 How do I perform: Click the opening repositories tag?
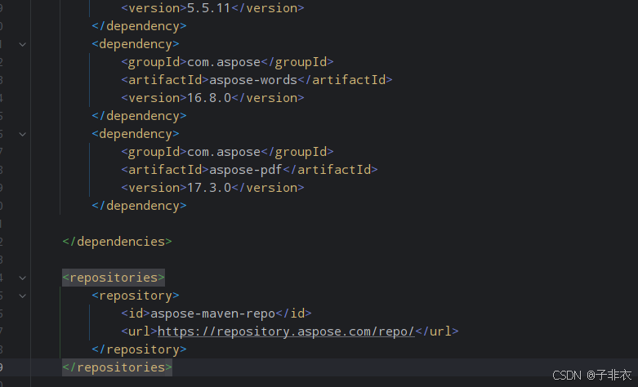[x=114, y=278]
